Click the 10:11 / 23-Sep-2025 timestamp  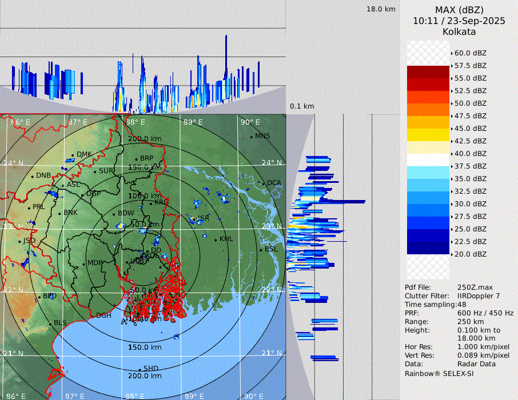[459, 21]
